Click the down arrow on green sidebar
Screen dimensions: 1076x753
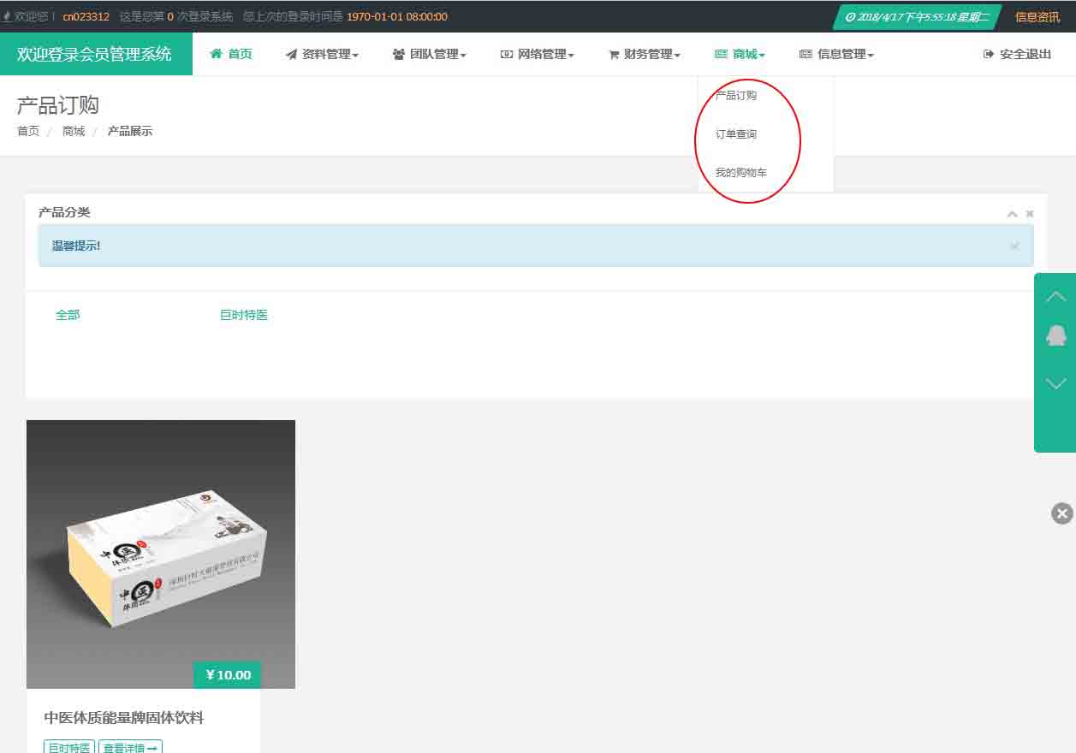click(x=1056, y=383)
